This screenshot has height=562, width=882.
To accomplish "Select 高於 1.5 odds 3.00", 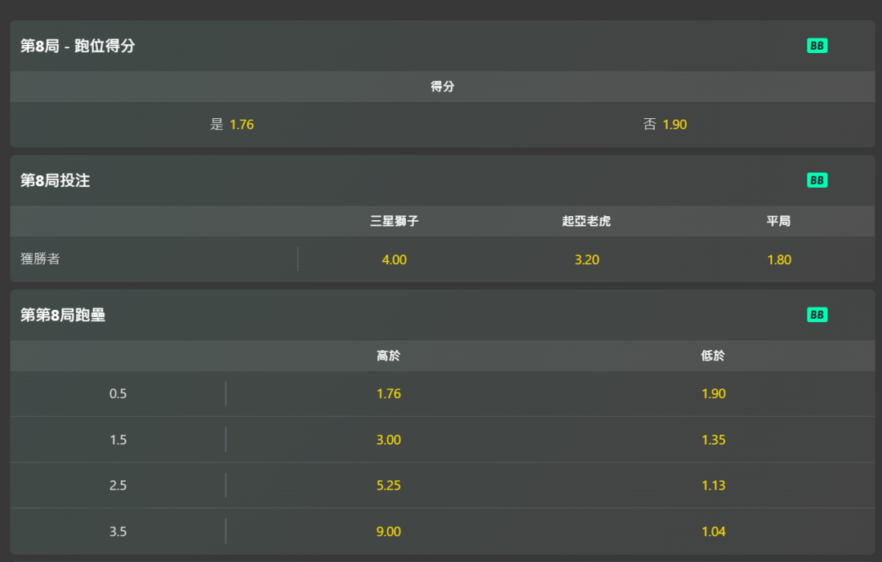I will (389, 440).
